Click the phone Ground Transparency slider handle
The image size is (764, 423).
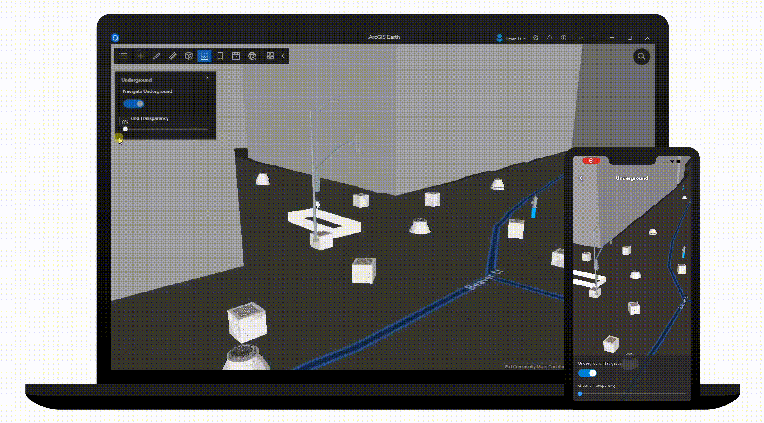(x=580, y=394)
